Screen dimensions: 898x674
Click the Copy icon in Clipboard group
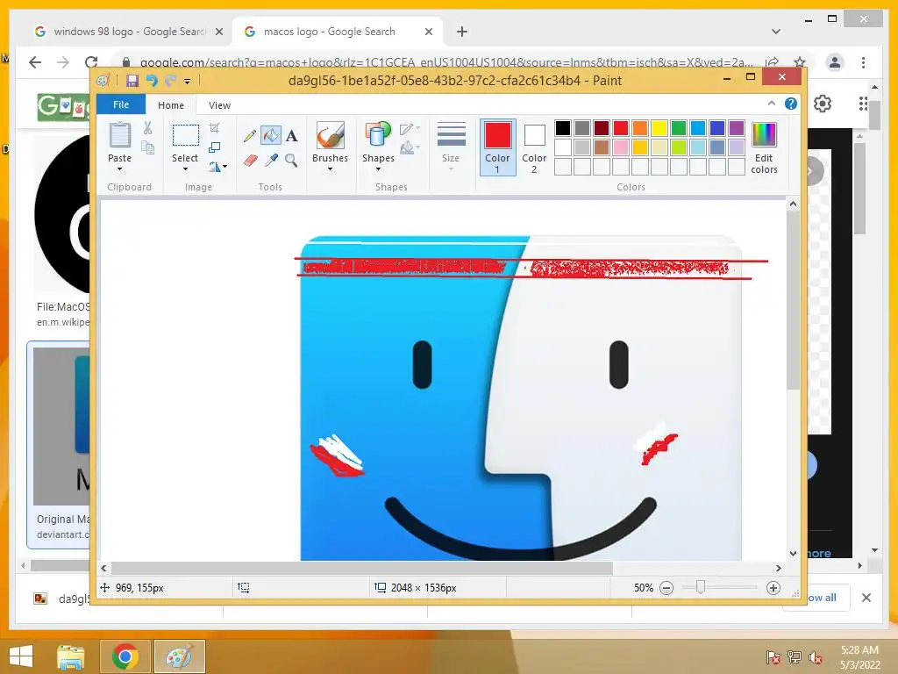point(147,147)
